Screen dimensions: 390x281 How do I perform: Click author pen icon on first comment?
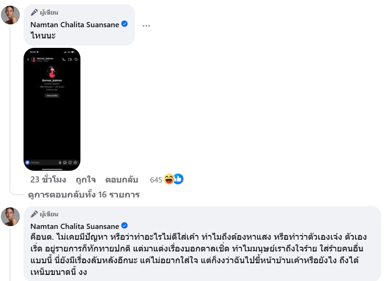click(x=34, y=12)
